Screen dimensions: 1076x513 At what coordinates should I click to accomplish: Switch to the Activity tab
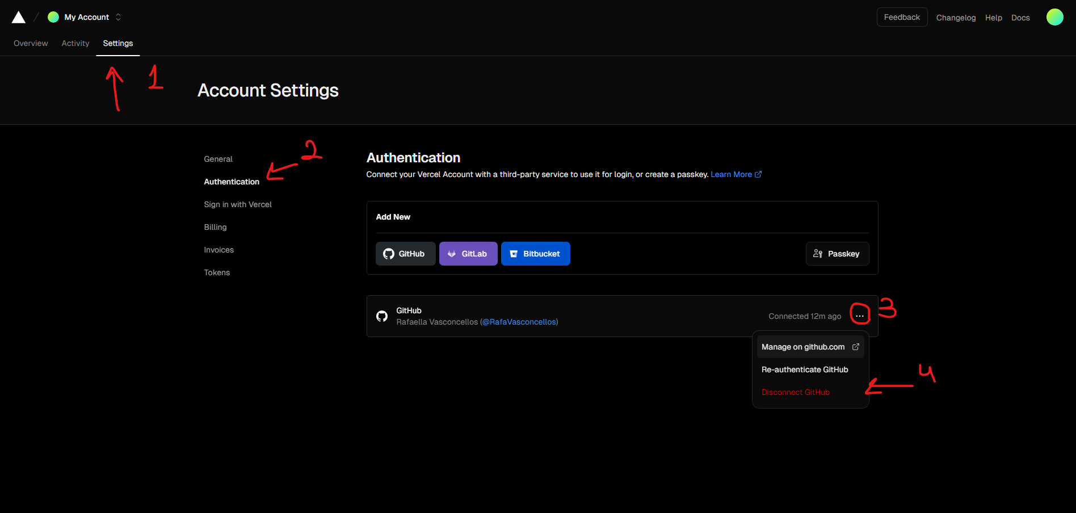click(75, 43)
